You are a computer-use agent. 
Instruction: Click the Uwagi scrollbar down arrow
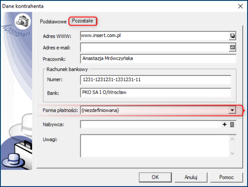pyautogui.click(x=232, y=153)
